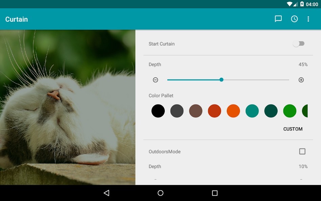
Task: Decrease depth with the minus icon
Action: tap(155, 80)
